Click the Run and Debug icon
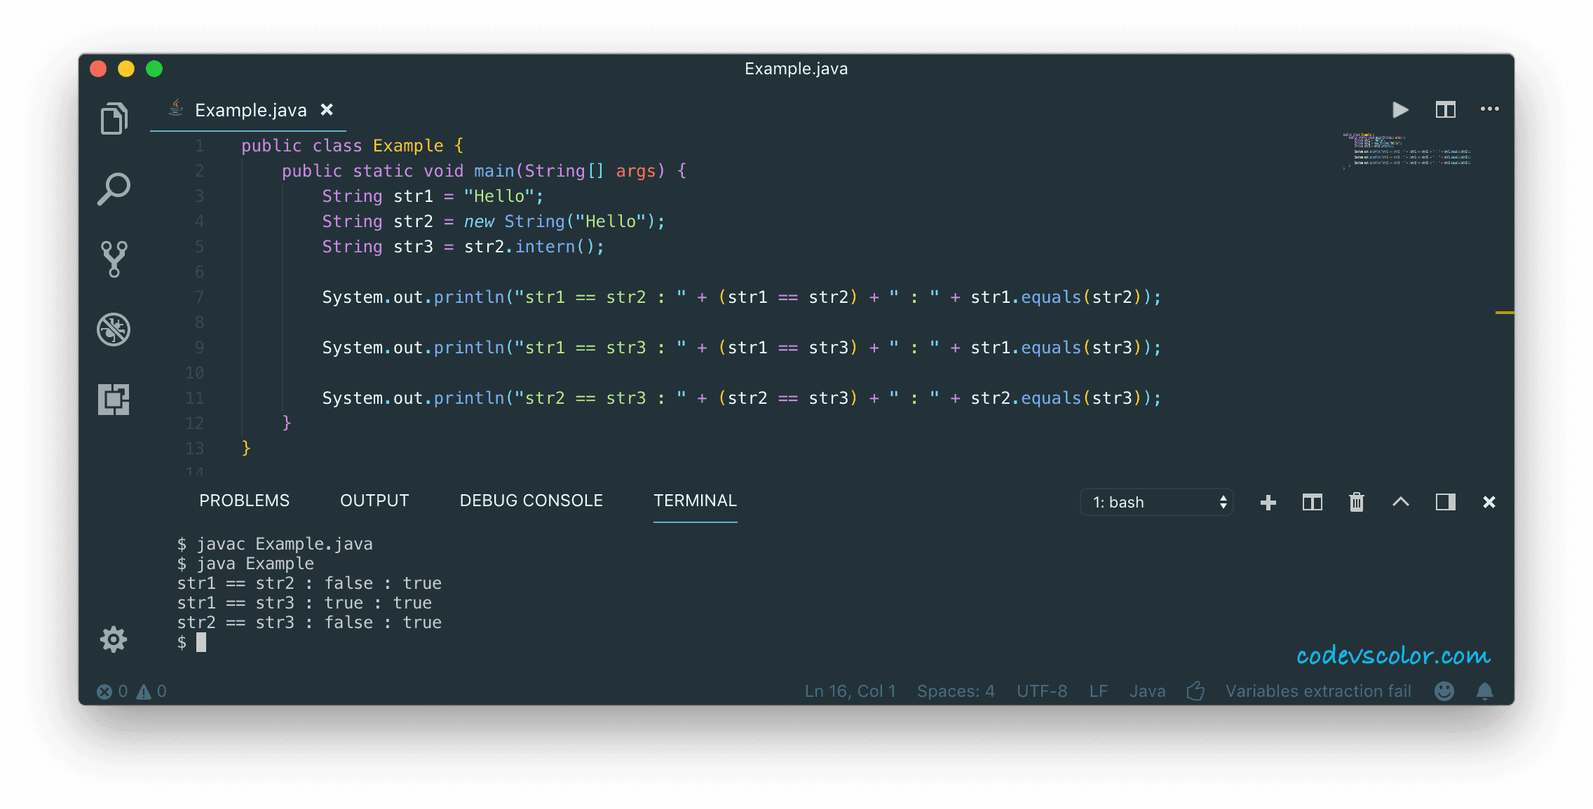This screenshot has height=809, width=1593. click(x=114, y=329)
